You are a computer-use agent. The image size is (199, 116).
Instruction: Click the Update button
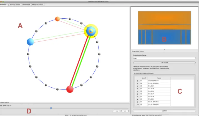[164, 111]
